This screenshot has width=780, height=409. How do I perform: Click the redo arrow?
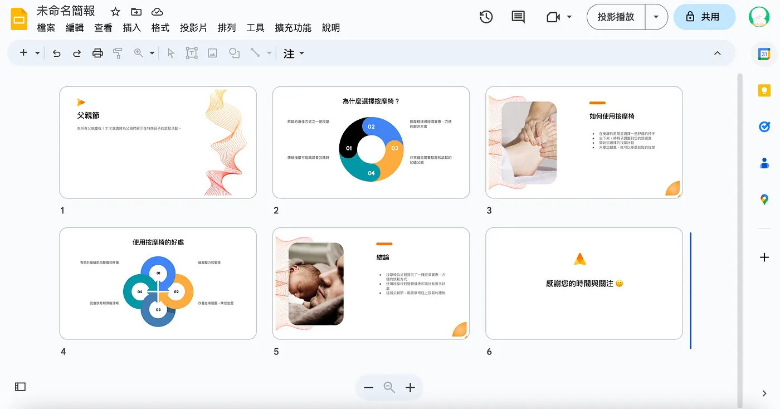77,53
